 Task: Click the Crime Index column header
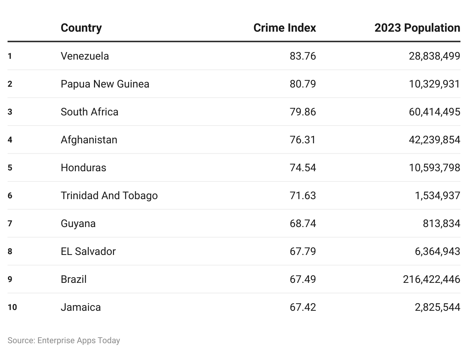(x=285, y=28)
